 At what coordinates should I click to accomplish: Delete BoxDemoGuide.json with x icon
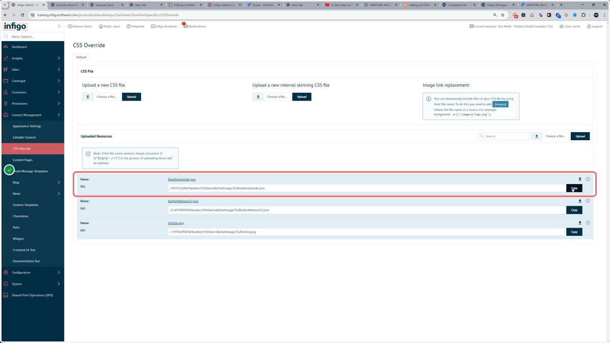(x=588, y=179)
